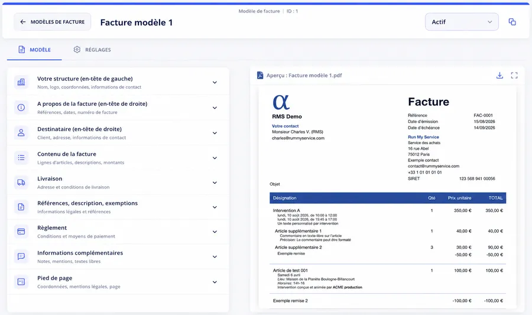Click contact@runmyservice.com in preview
Viewport: 532px width, 315px height.
(433, 166)
